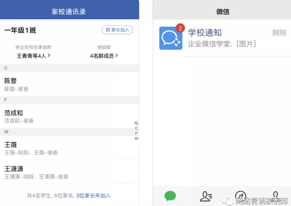Click C section header in list
Screen dimensions: 291x206
point(70,68)
